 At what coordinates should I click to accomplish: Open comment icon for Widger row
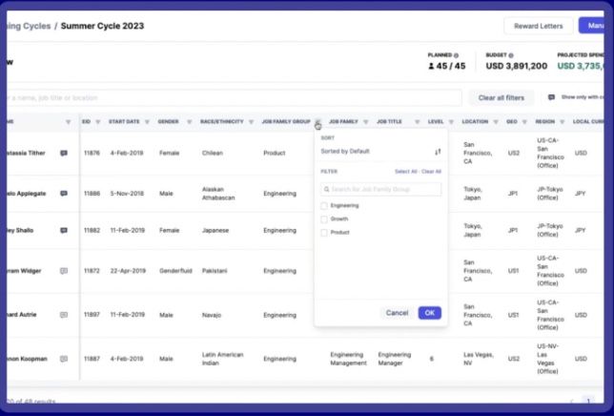pos(64,271)
